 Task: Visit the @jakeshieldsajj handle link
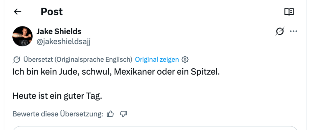pyautogui.click(x=63, y=42)
